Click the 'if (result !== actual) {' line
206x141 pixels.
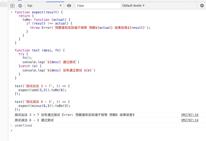[49, 23]
